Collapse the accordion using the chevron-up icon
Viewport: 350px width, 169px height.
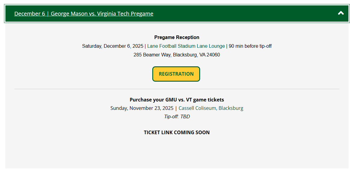point(341,13)
